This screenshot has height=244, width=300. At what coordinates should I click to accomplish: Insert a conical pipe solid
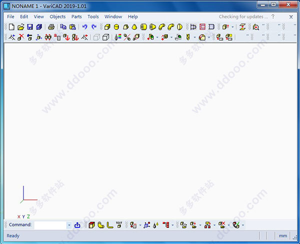[152, 27]
